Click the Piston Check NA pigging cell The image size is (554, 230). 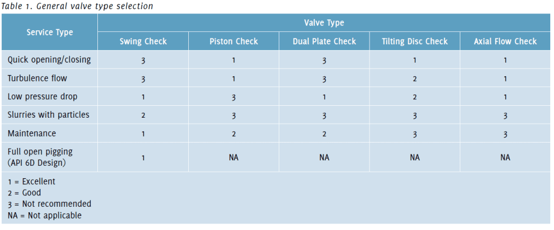click(x=234, y=158)
